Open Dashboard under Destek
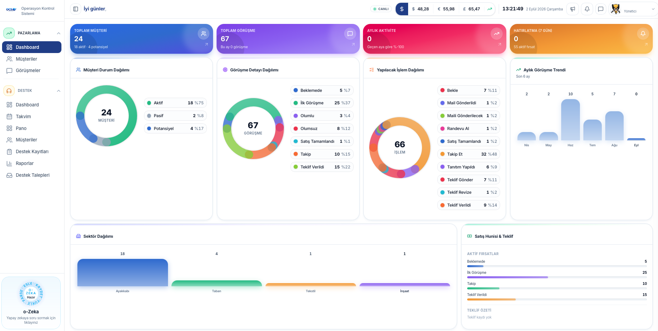Image resolution: width=658 pixels, height=331 pixels. point(32,105)
